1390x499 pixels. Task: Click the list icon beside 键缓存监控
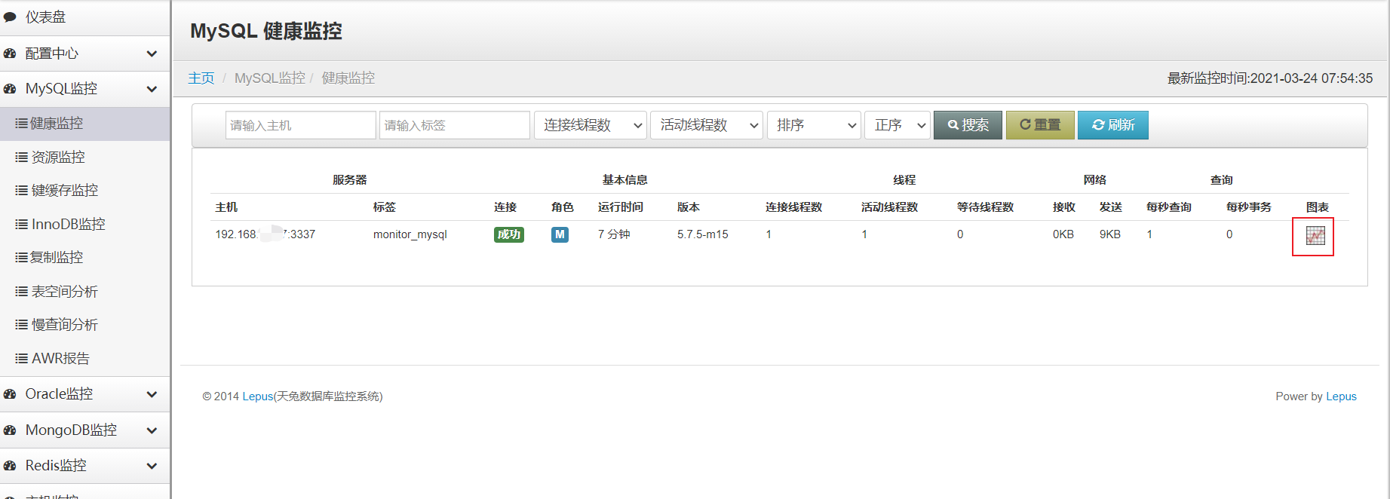21,191
